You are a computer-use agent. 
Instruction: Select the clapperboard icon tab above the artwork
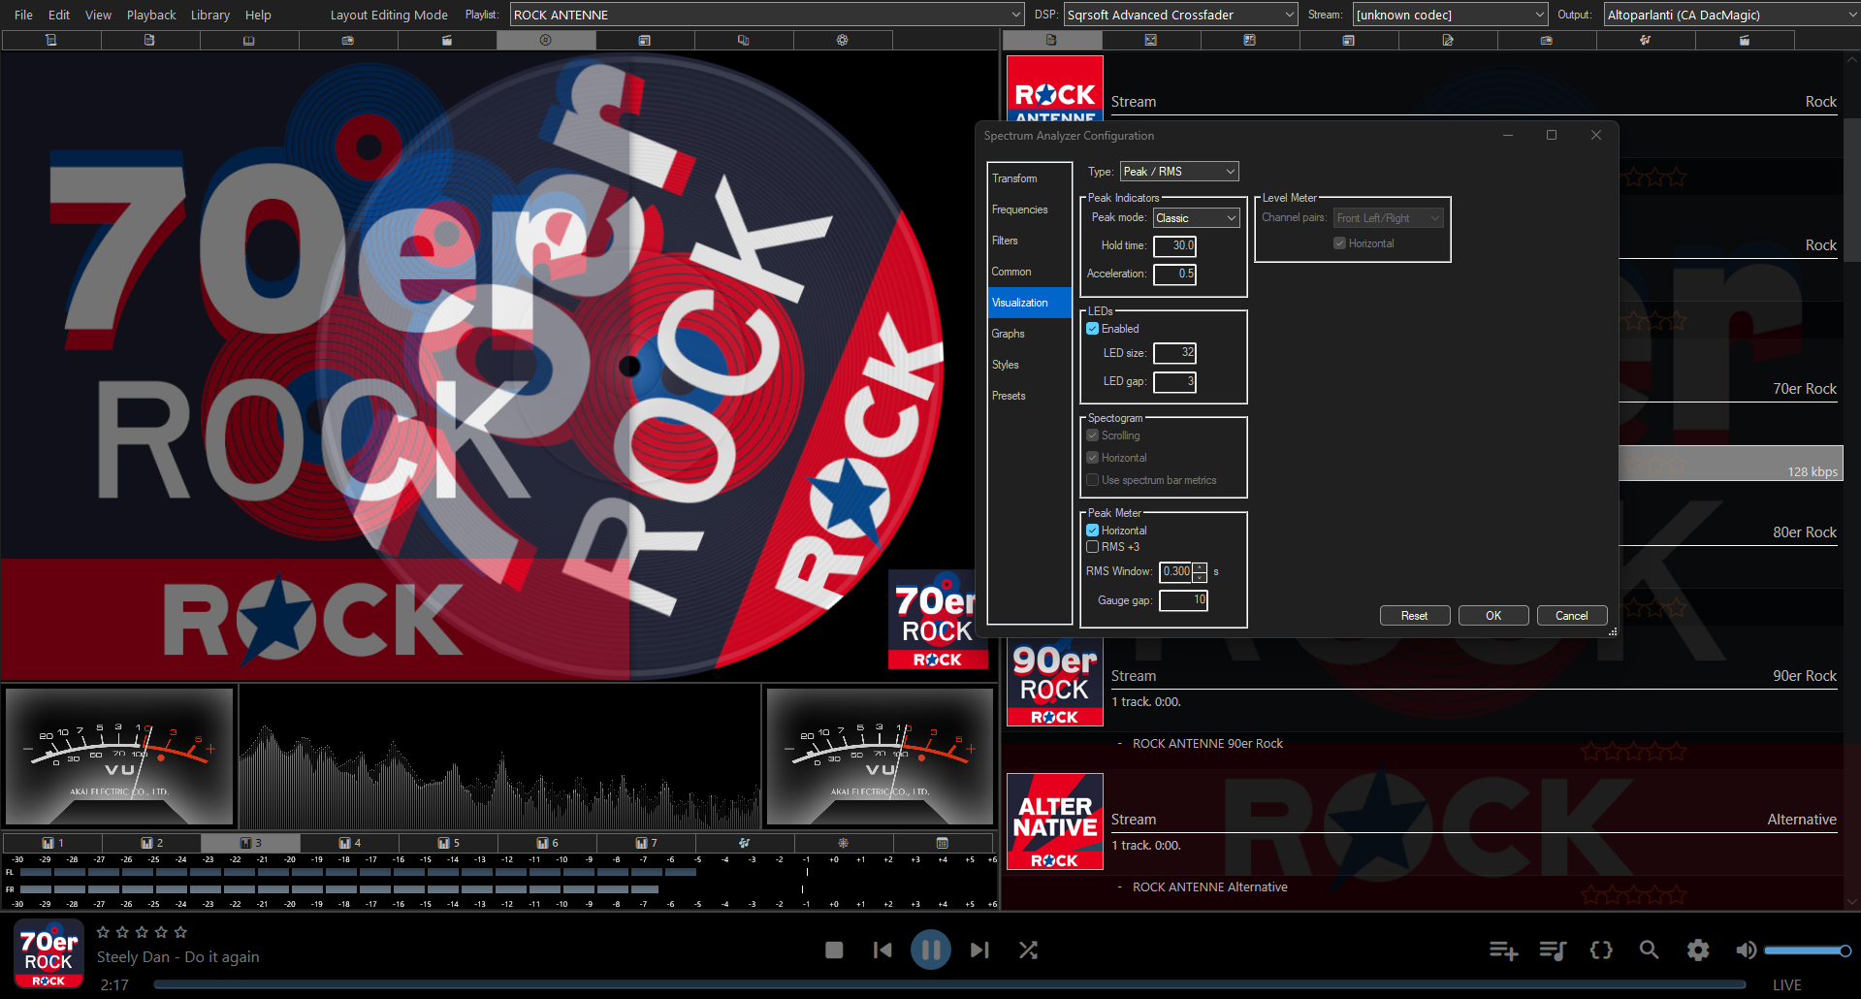pyautogui.click(x=447, y=40)
